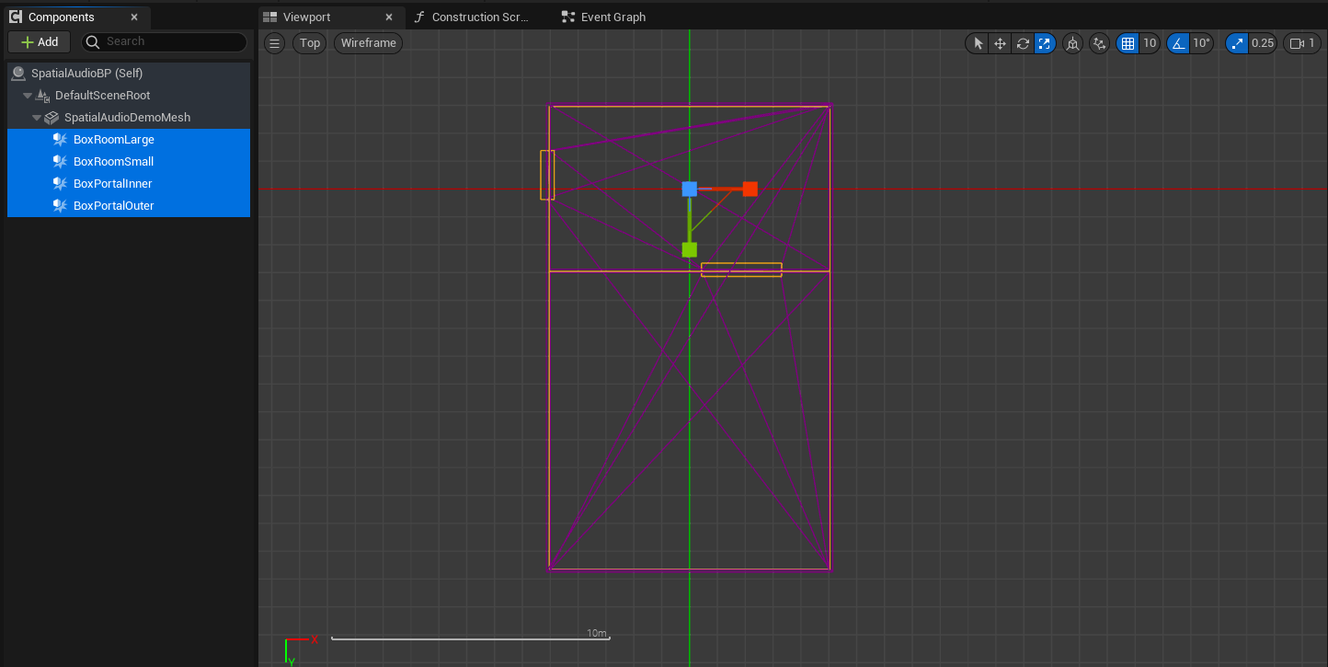Open the viewport hamburger options menu
This screenshot has width=1328, height=667.
tap(274, 43)
